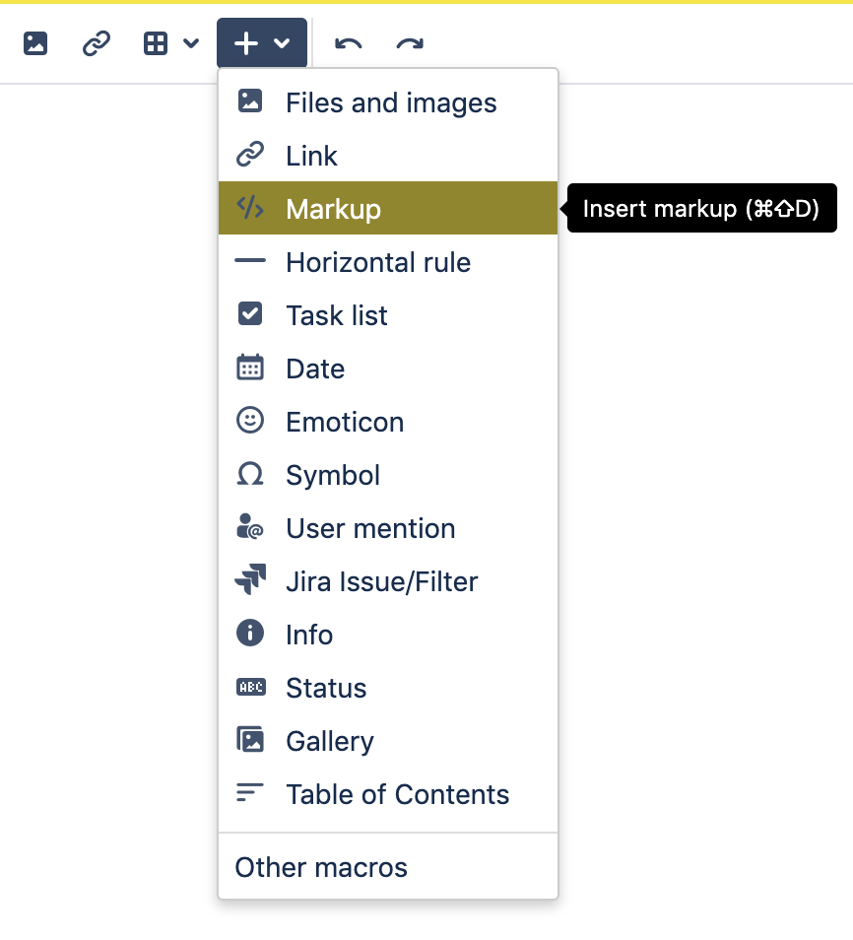
Task: Click the Undo arrow icon
Action: pyautogui.click(x=348, y=43)
